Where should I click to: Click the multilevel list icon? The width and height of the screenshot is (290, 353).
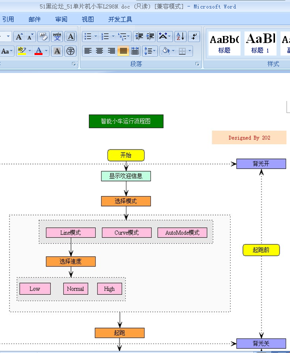tap(122, 36)
